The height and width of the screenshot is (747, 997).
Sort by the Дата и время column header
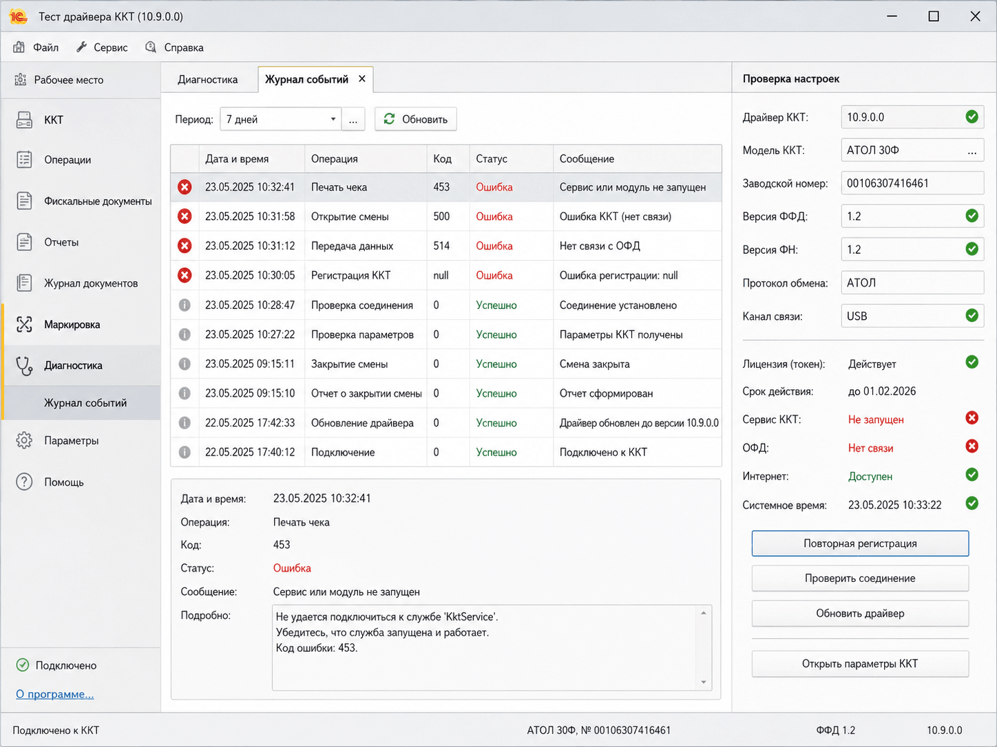tap(252, 159)
